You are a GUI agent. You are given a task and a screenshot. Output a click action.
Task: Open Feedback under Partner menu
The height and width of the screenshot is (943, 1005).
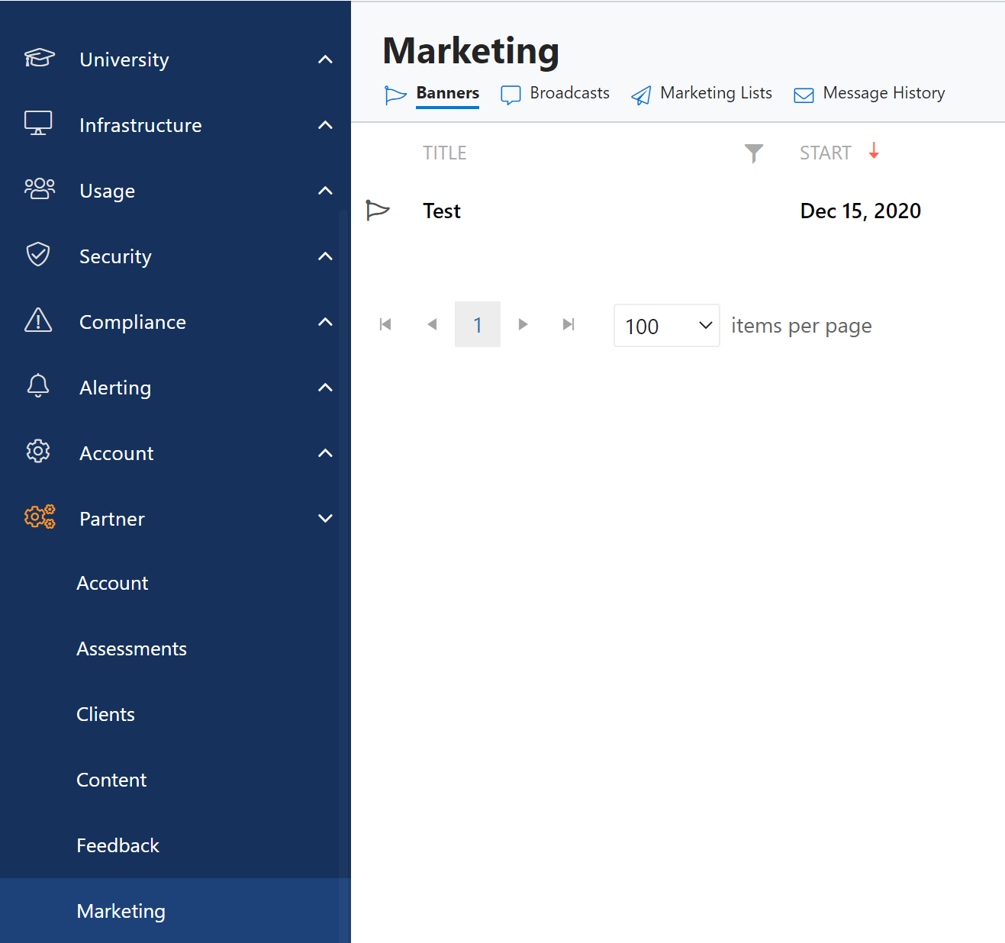pyautogui.click(x=118, y=846)
